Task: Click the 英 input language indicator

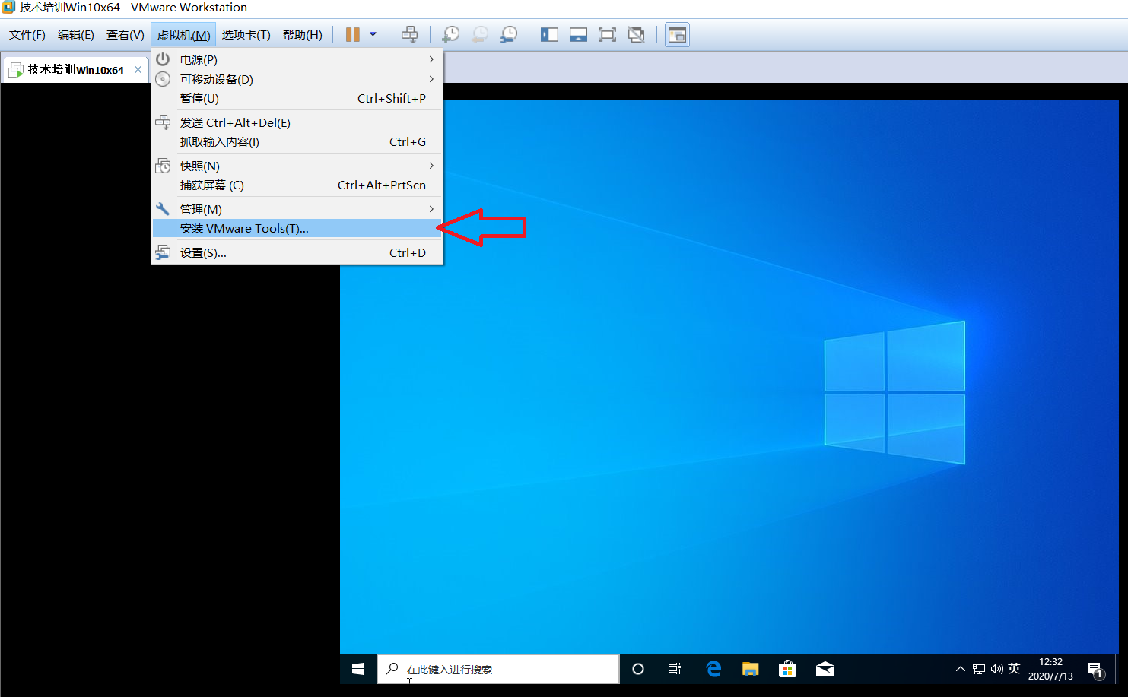Action: (1014, 669)
